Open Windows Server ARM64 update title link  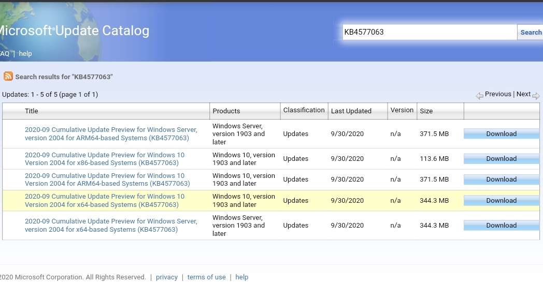tap(111, 134)
